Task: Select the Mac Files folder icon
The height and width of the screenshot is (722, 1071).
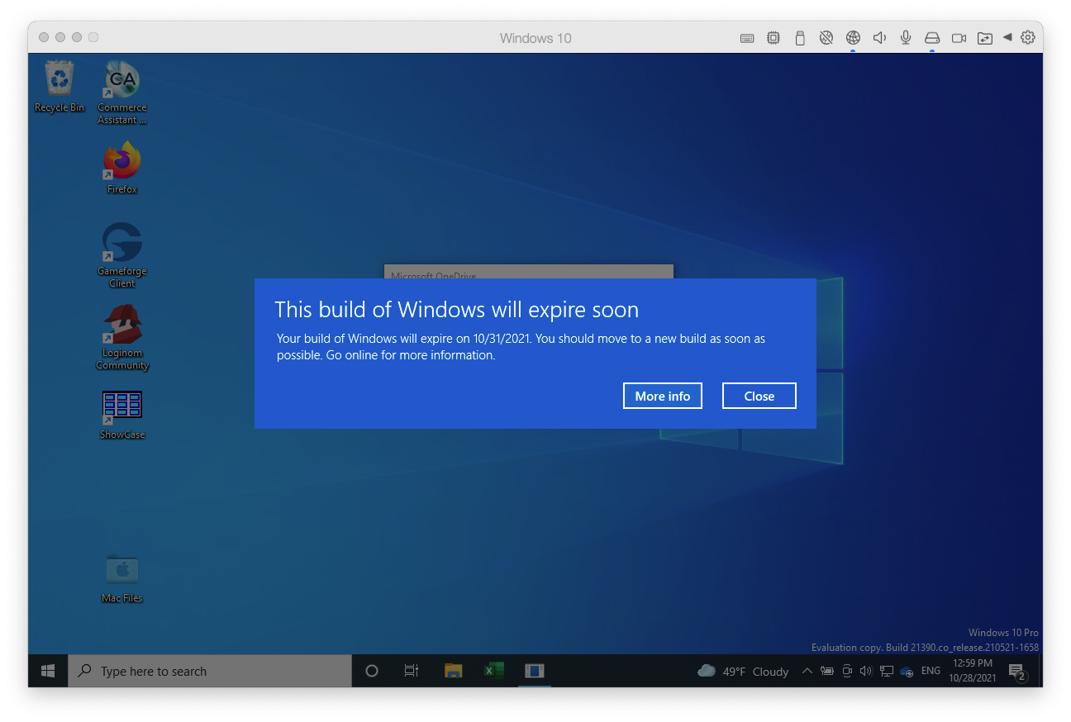Action: (122, 578)
